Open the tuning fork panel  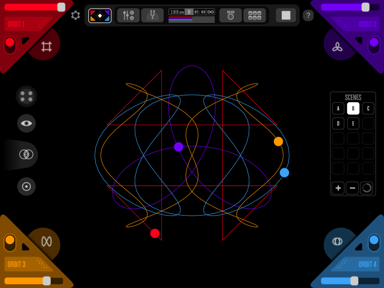point(152,15)
